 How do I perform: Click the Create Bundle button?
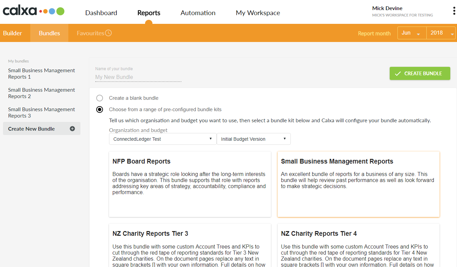coord(420,73)
